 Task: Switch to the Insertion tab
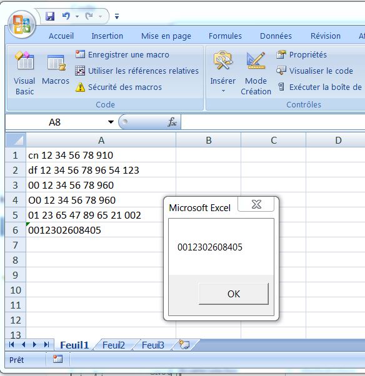[107, 36]
